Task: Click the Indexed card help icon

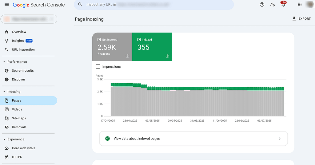Action: pos(167,56)
